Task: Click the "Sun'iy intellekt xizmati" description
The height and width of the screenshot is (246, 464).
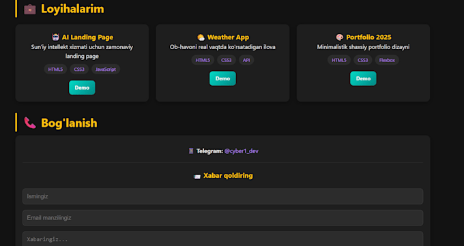Action: pyautogui.click(x=82, y=51)
